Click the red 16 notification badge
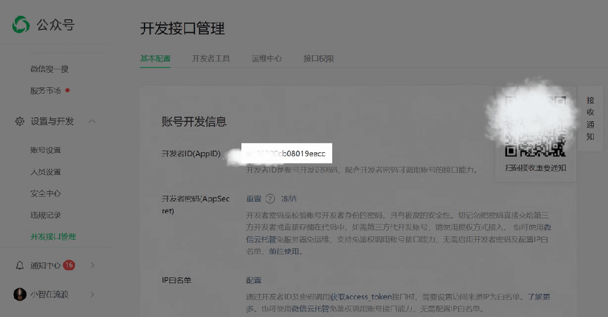The height and width of the screenshot is (317, 608). 69,266
